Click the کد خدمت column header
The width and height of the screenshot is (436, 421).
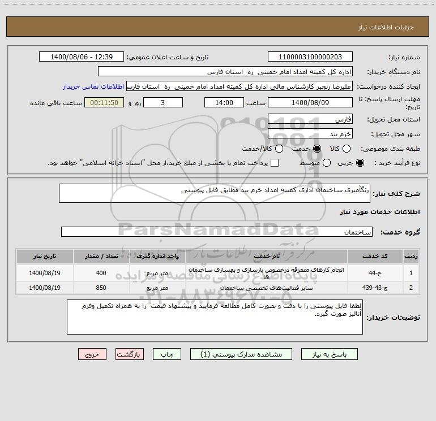(375, 256)
